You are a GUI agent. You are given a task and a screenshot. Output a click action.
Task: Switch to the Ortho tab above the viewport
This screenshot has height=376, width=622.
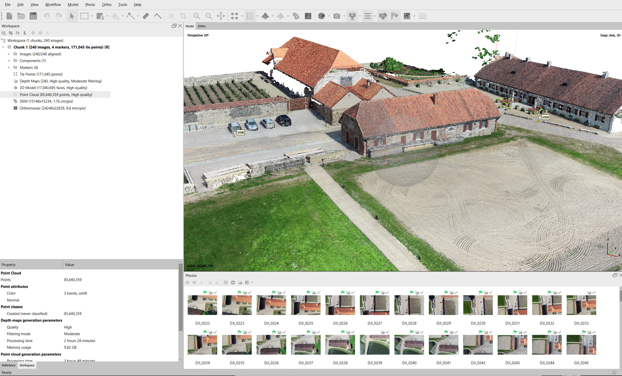coord(201,26)
